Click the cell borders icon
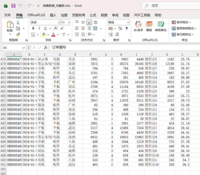 (33, 34)
